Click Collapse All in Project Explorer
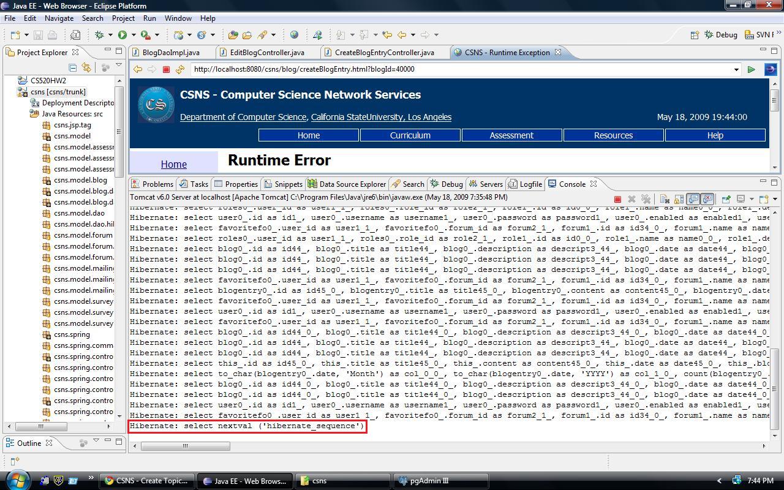Image resolution: width=784 pixels, height=490 pixels. tap(72, 67)
